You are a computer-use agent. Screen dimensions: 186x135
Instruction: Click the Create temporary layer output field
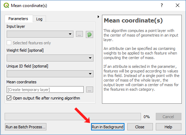tap(45, 90)
